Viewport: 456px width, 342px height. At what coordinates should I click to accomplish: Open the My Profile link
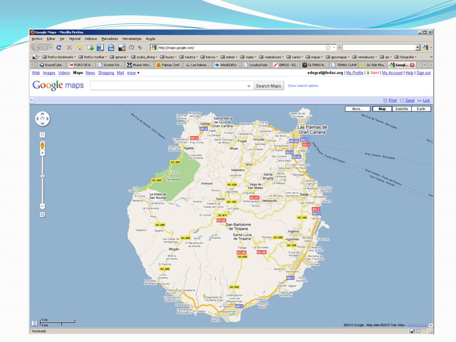[x=354, y=73]
